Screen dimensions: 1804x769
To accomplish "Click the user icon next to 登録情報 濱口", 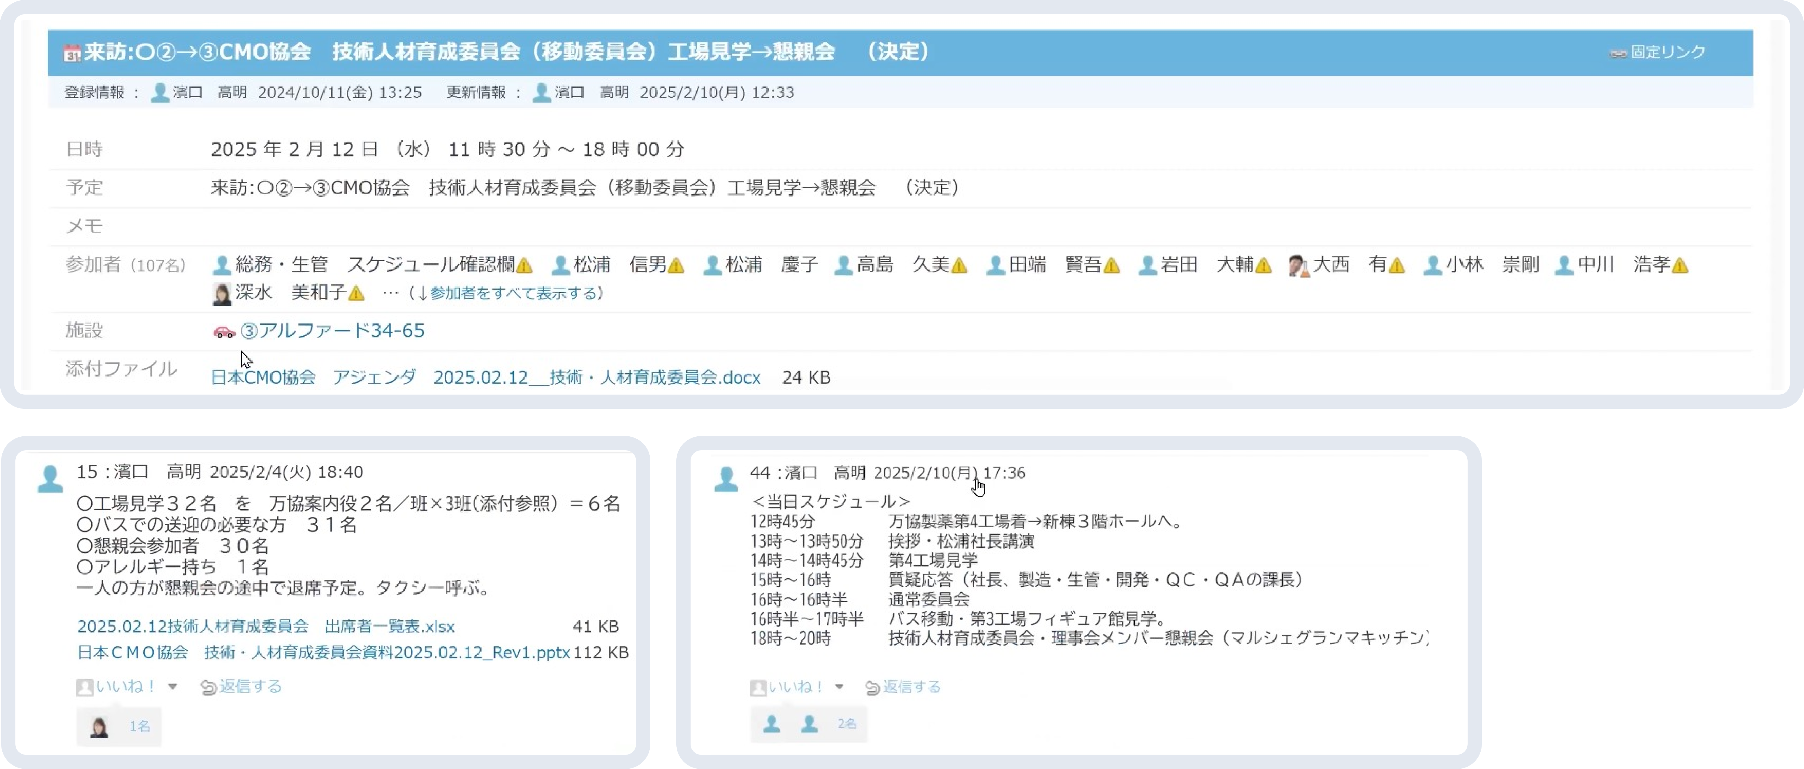I will [x=161, y=92].
